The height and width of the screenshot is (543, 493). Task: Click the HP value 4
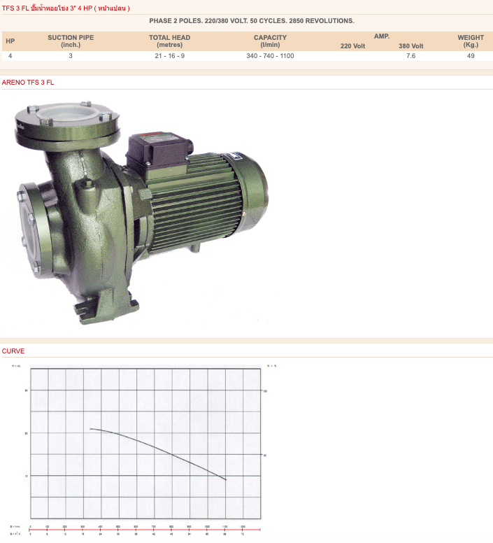click(x=10, y=56)
